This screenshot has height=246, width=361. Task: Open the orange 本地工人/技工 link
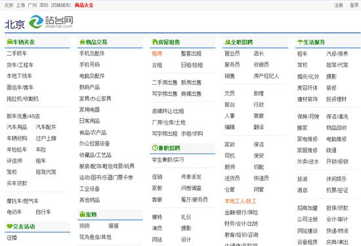click(240, 201)
